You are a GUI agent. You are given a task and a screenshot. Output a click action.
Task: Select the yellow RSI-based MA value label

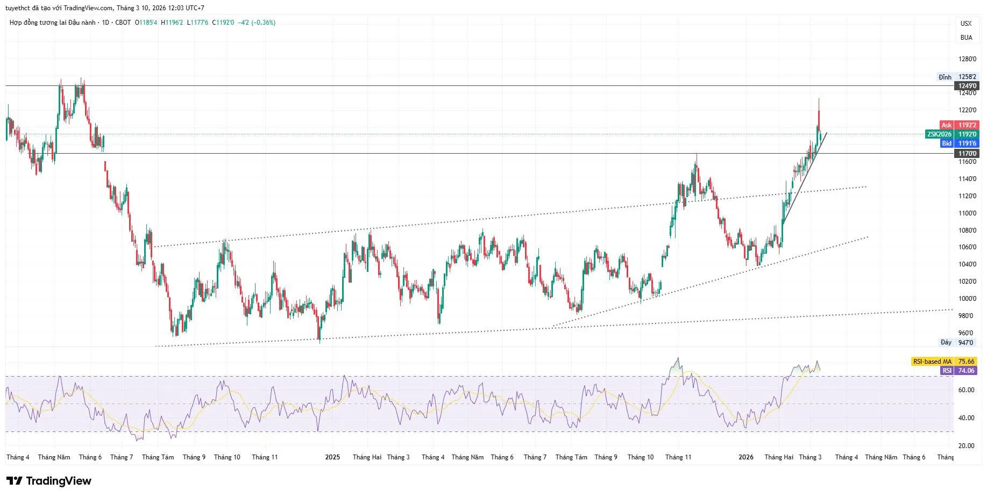[x=944, y=362]
